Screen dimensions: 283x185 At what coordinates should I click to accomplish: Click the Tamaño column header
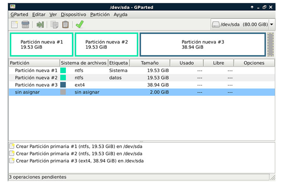[150, 63]
